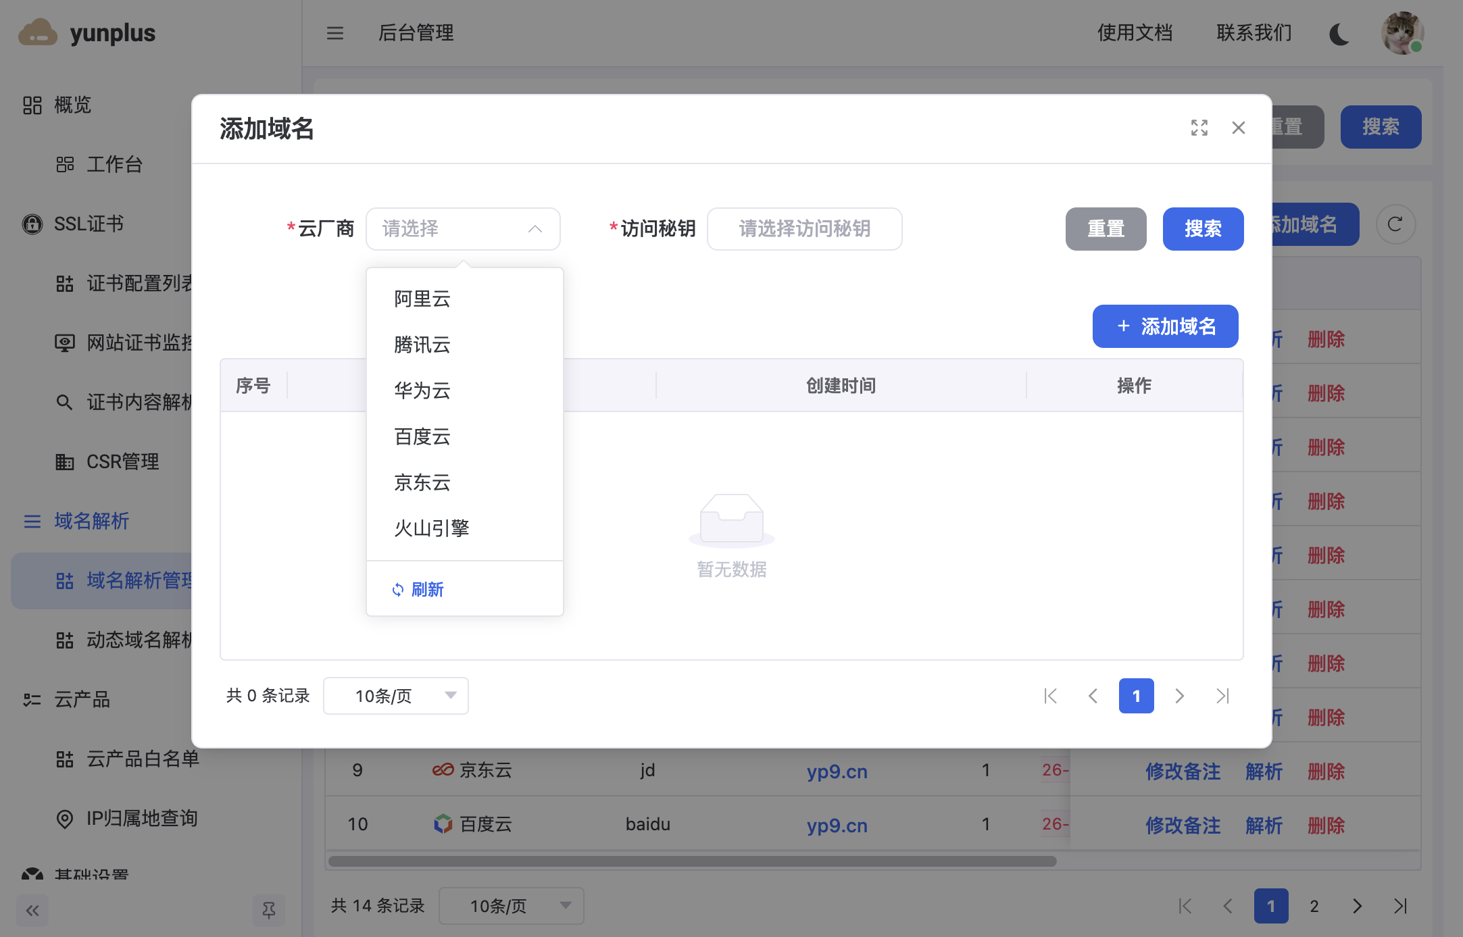This screenshot has height=937, width=1463.
Task: Open the 云厂商 select dropdown
Action: coord(463,229)
